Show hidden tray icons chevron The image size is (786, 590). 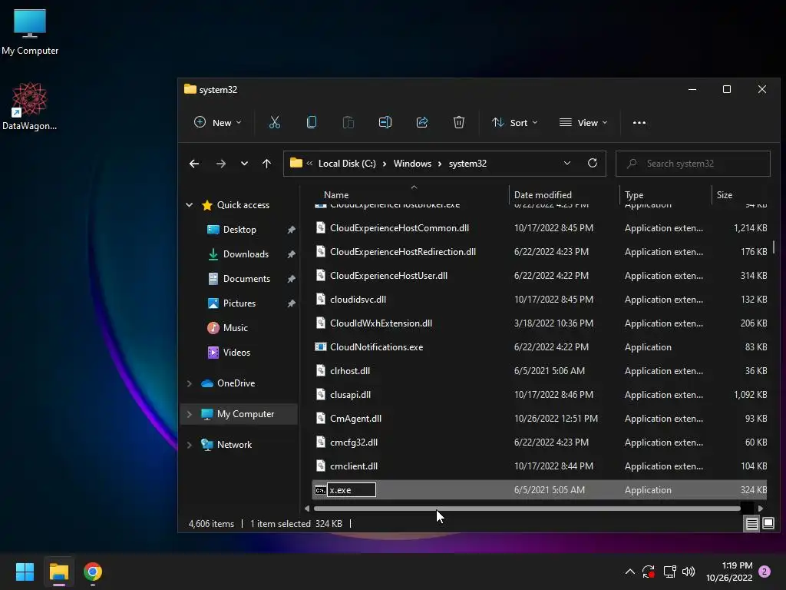630,572
